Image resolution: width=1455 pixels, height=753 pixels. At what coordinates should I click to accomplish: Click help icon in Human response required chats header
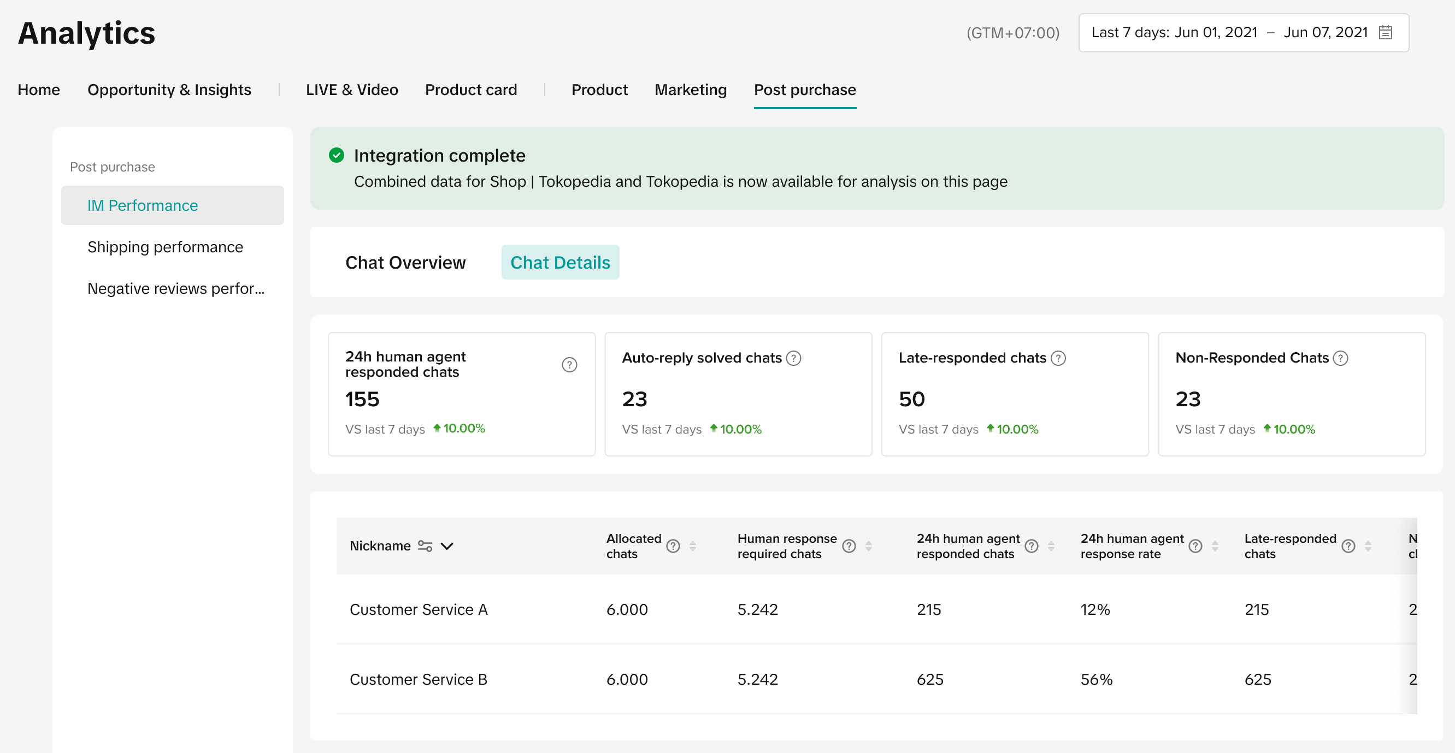[849, 546]
